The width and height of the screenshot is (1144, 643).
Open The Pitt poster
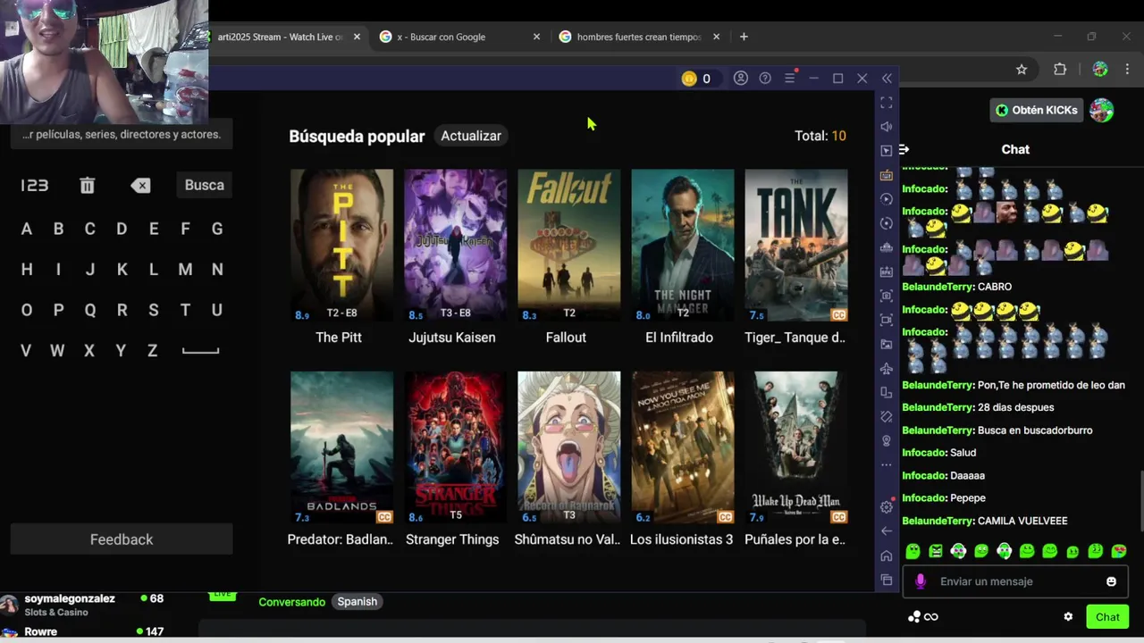pos(341,245)
